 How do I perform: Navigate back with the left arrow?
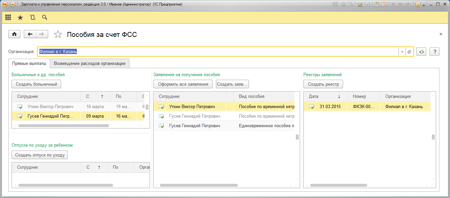coord(30,34)
